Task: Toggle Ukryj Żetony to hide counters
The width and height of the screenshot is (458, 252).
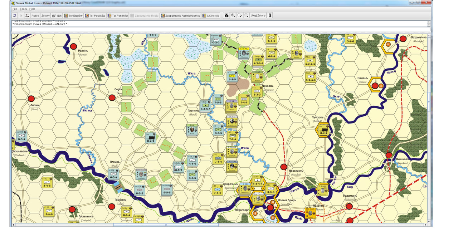Action: tap(258, 16)
